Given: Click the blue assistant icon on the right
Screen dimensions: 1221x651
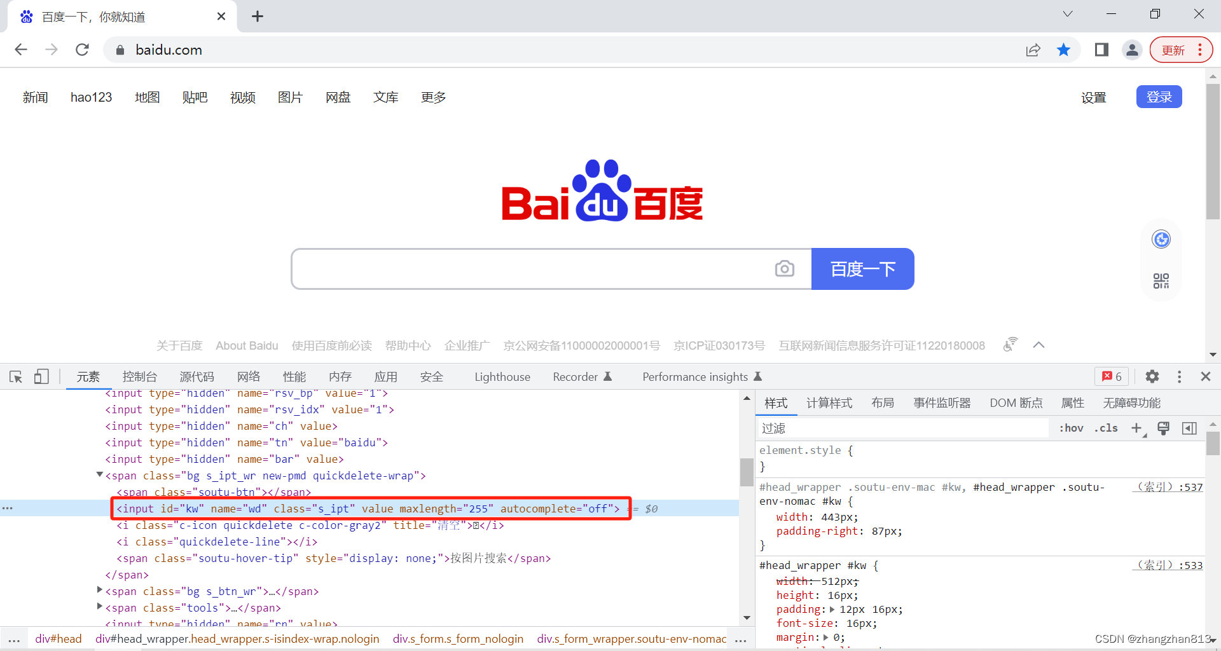Looking at the screenshot, I should 1161,240.
